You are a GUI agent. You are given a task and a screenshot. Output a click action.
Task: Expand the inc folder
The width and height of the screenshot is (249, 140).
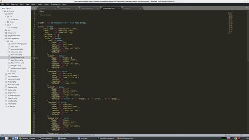(4, 30)
